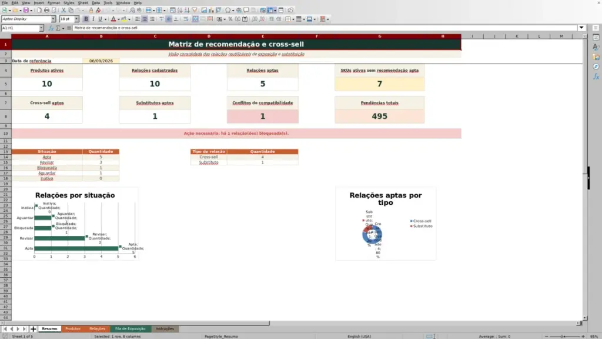Image resolution: width=602 pixels, height=339 pixels.
Task: Click the font color red A swatch
Action: 113,19
